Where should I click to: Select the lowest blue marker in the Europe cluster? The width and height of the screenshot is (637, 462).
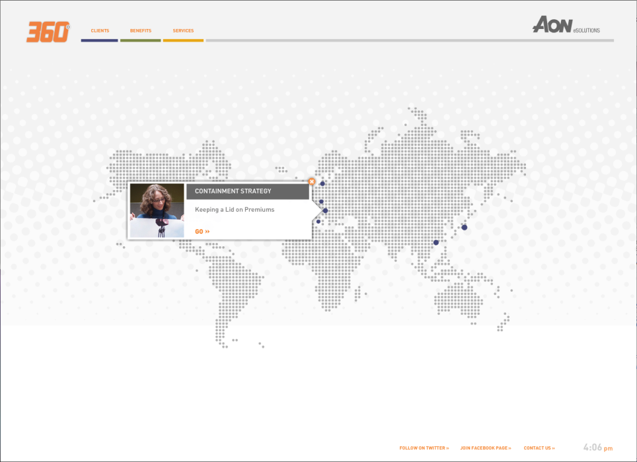pos(318,222)
